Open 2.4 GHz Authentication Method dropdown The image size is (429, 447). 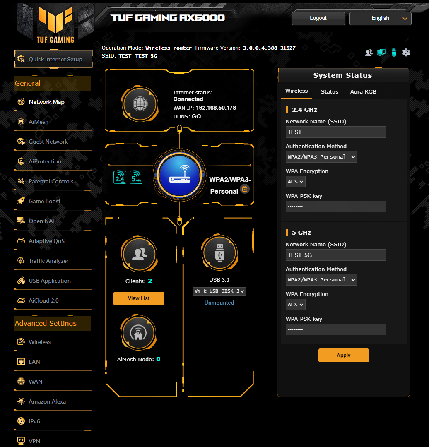pos(321,157)
